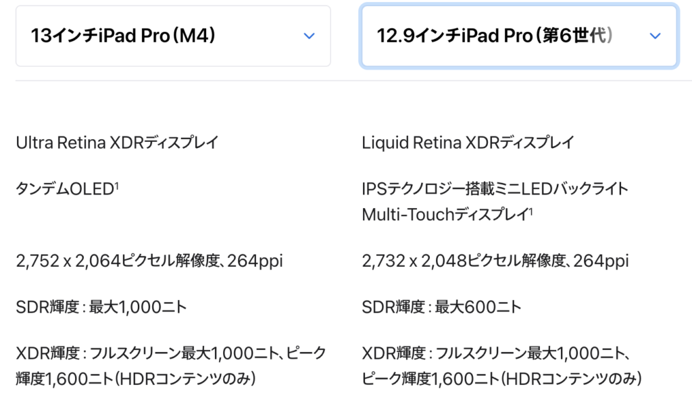The width and height of the screenshot is (692, 408).
Task: Click the IPSテクノロジー搭載ミニLEDバックライト line
Action: point(495,189)
